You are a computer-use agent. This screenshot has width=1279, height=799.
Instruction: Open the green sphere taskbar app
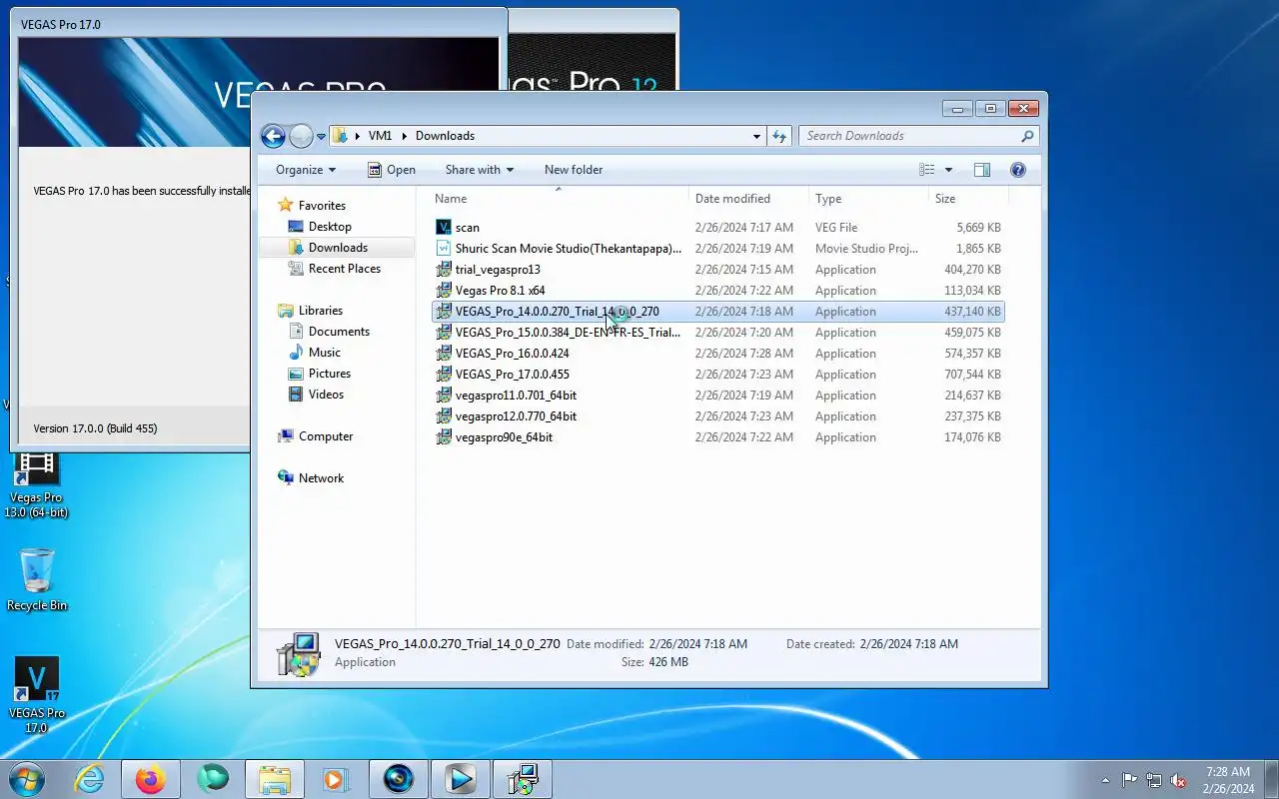click(x=212, y=779)
